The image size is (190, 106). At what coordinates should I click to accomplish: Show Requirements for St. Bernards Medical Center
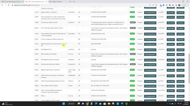(150, 23)
